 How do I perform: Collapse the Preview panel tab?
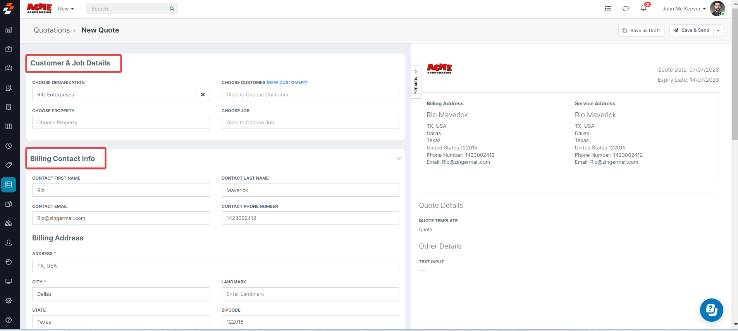[x=416, y=82]
